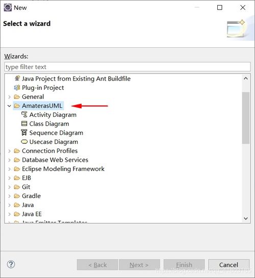Select the Gradle tree item
This screenshot has width=255, height=278.
31,196
